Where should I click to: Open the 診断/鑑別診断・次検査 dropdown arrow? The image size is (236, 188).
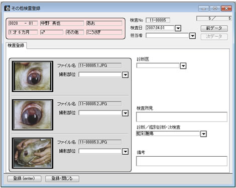(203, 134)
